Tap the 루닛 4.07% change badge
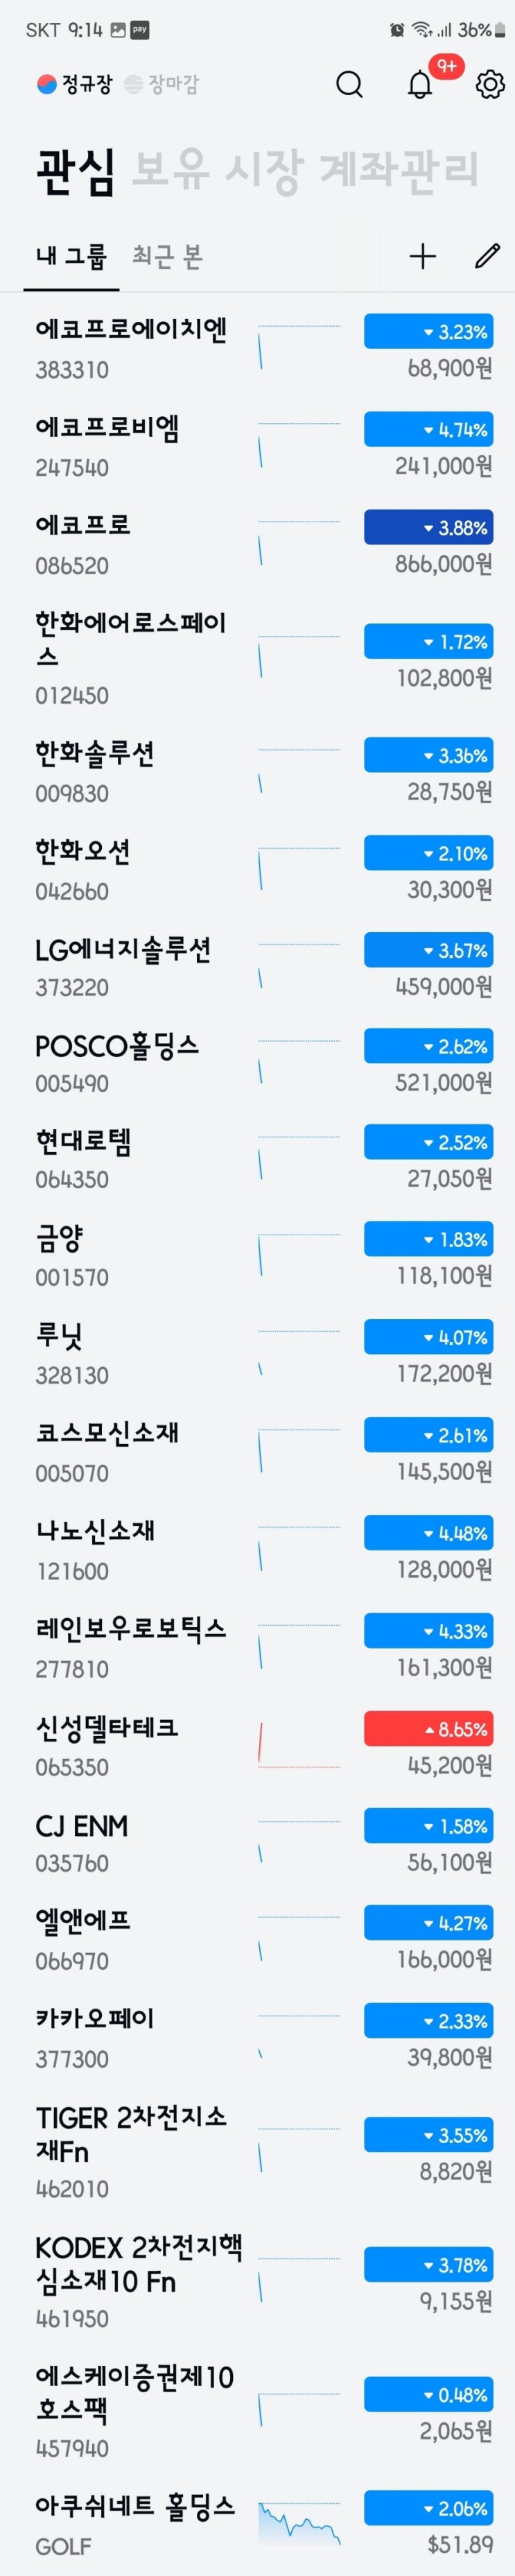This screenshot has height=2576, width=515. (428, 1336)
